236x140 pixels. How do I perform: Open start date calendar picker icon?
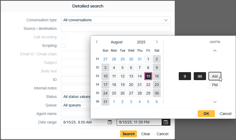point(110,122)
